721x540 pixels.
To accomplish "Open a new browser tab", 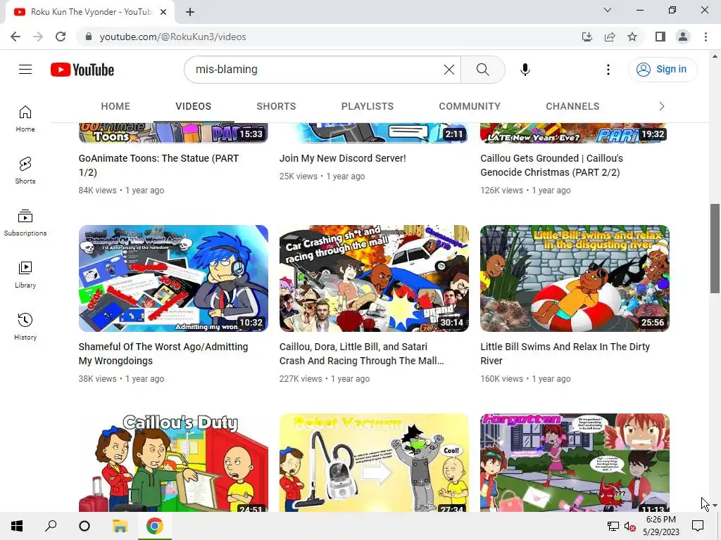I will tap(190, 12).
